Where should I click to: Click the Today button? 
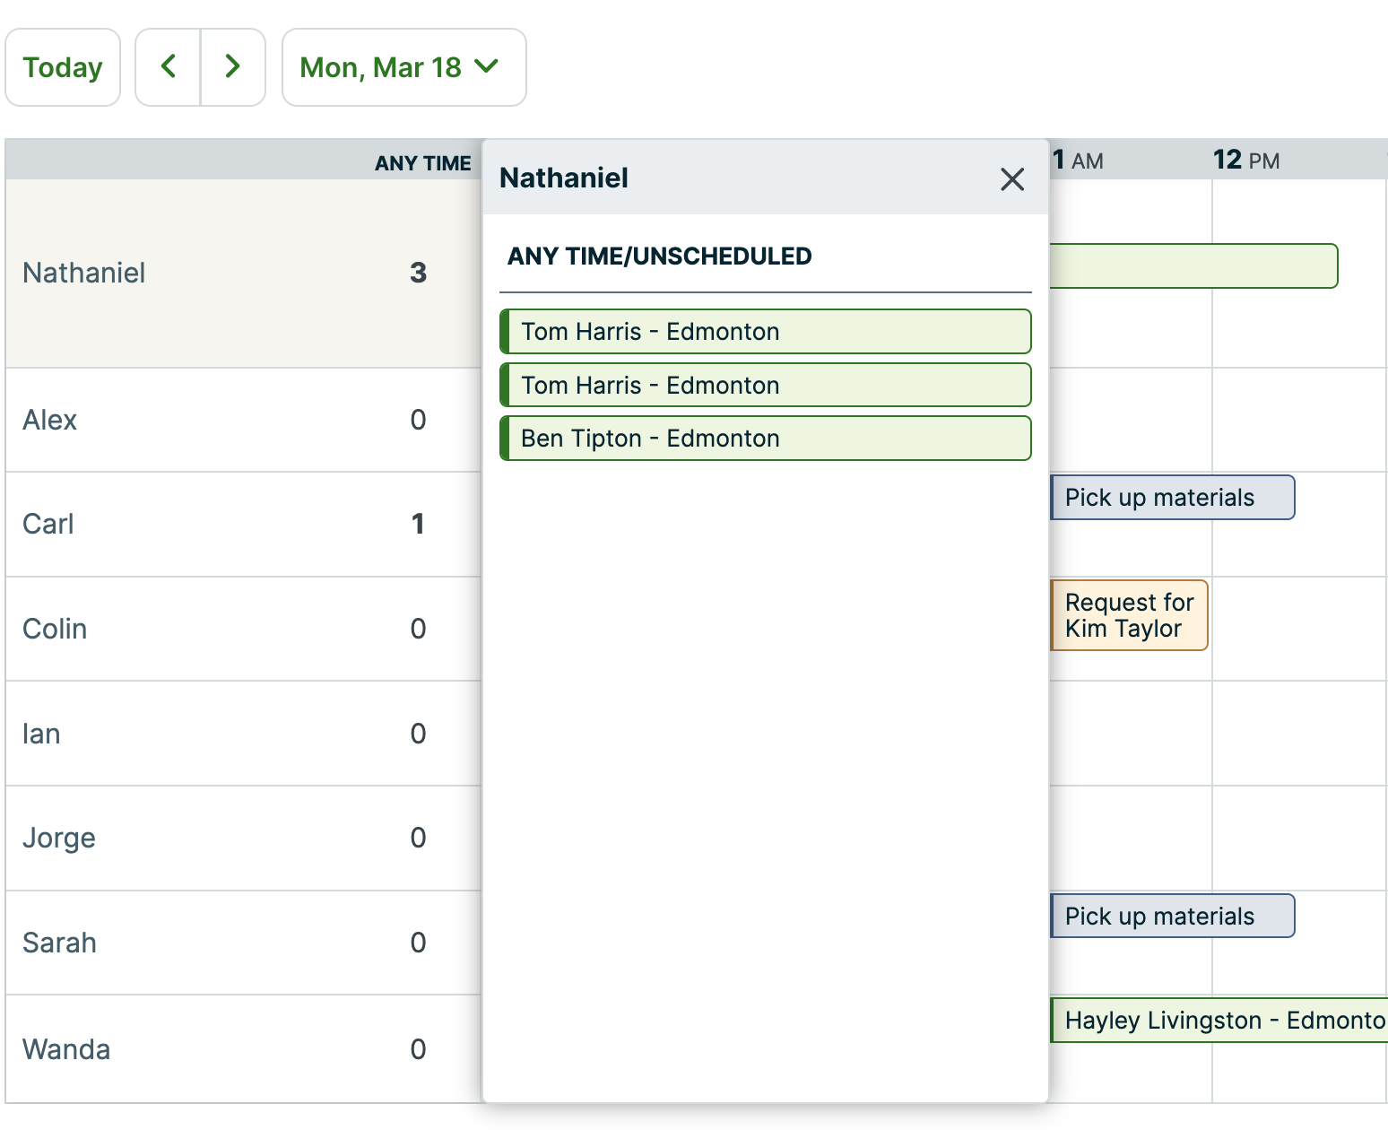click(63, 66)
